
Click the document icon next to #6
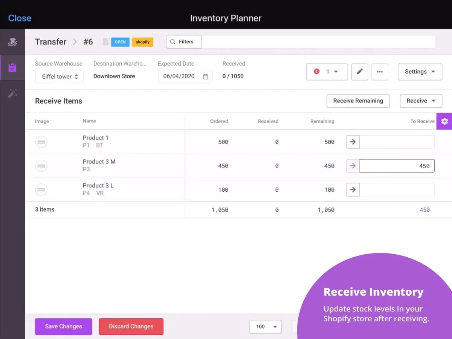click(x=105, y=42)
